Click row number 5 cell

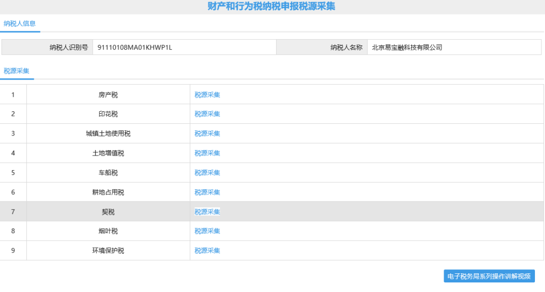13,173
